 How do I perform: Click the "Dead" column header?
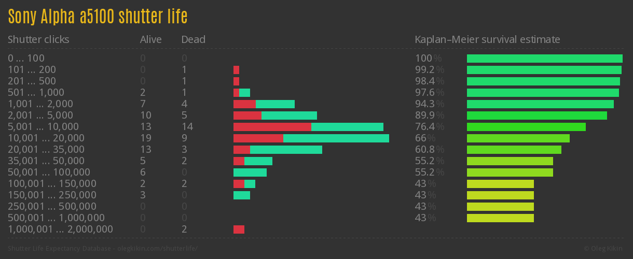[x=193, y=39]
